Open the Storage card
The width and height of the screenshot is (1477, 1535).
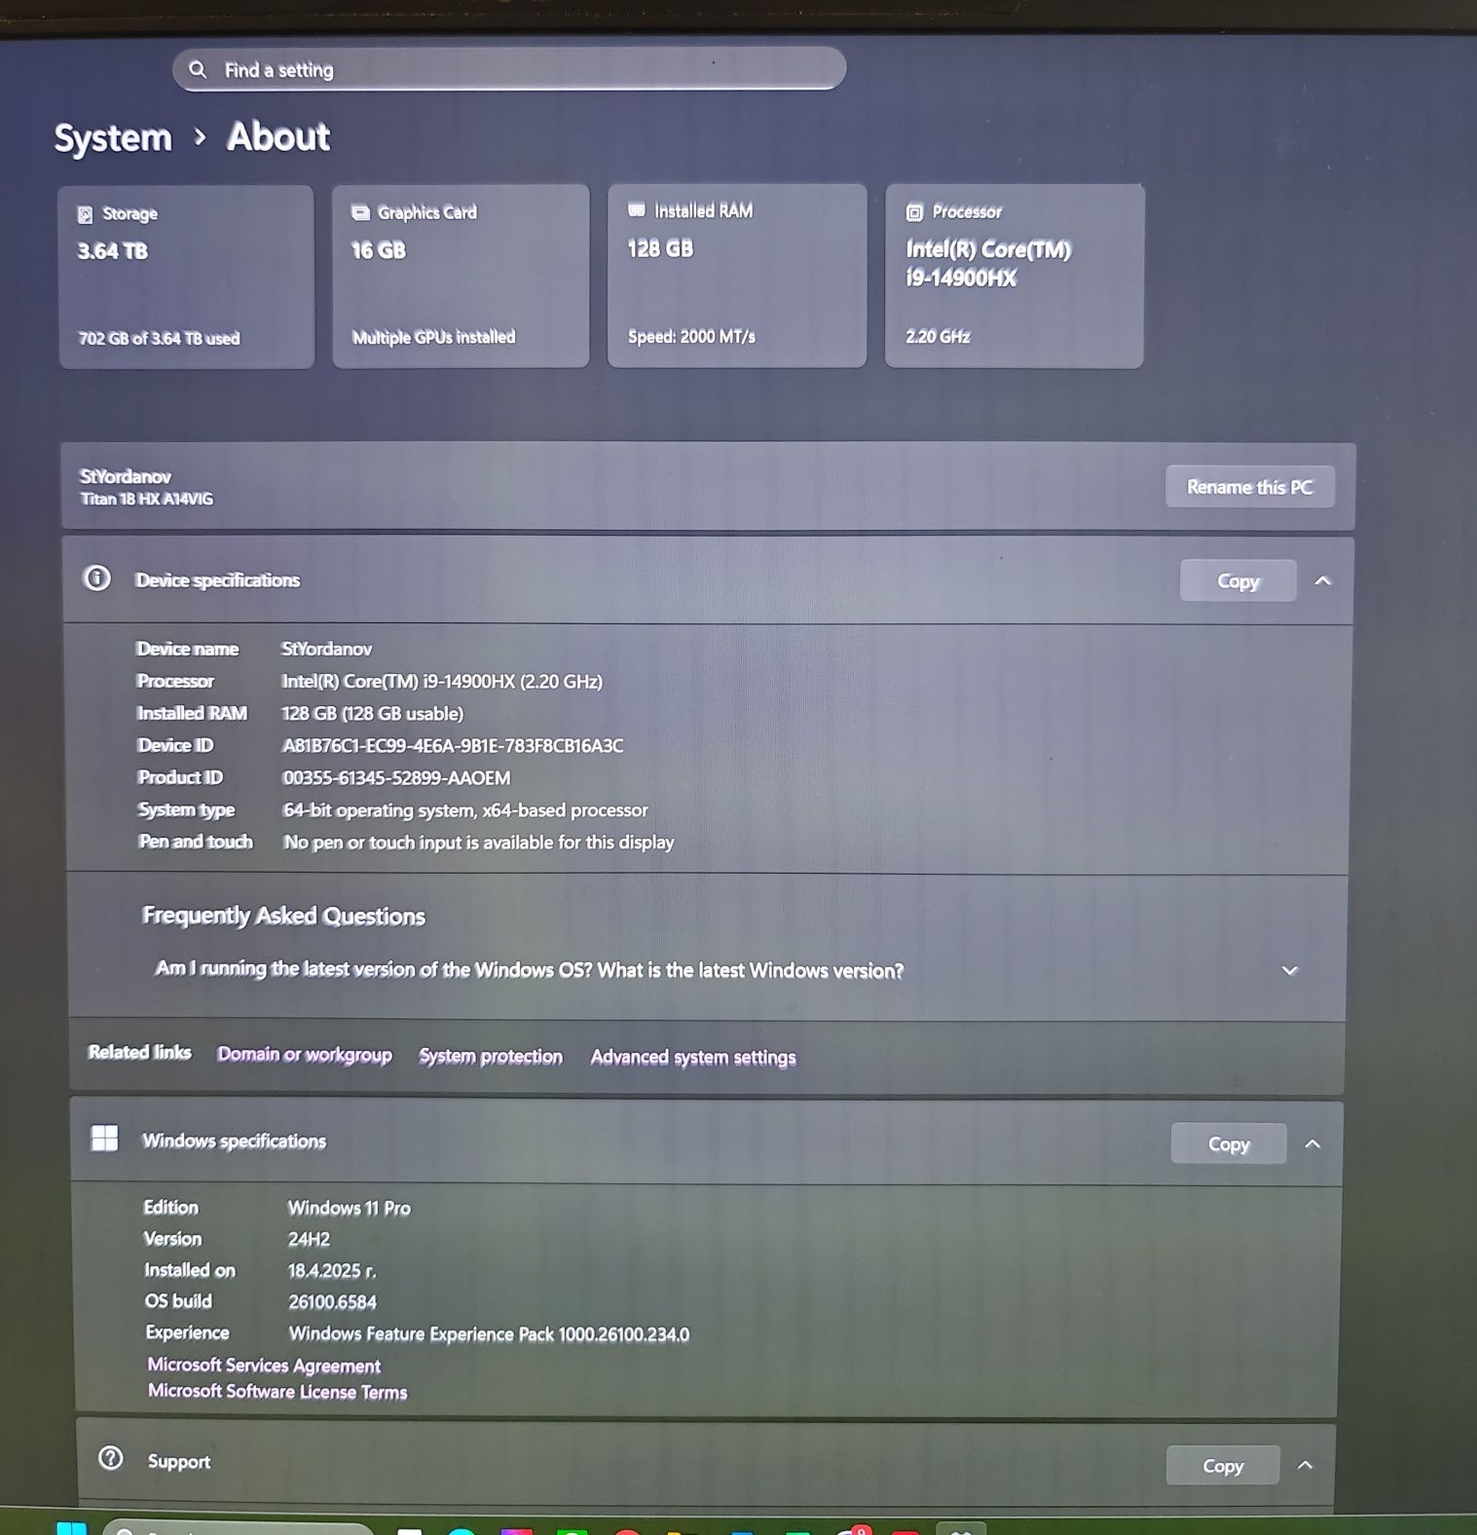[186, 277]
